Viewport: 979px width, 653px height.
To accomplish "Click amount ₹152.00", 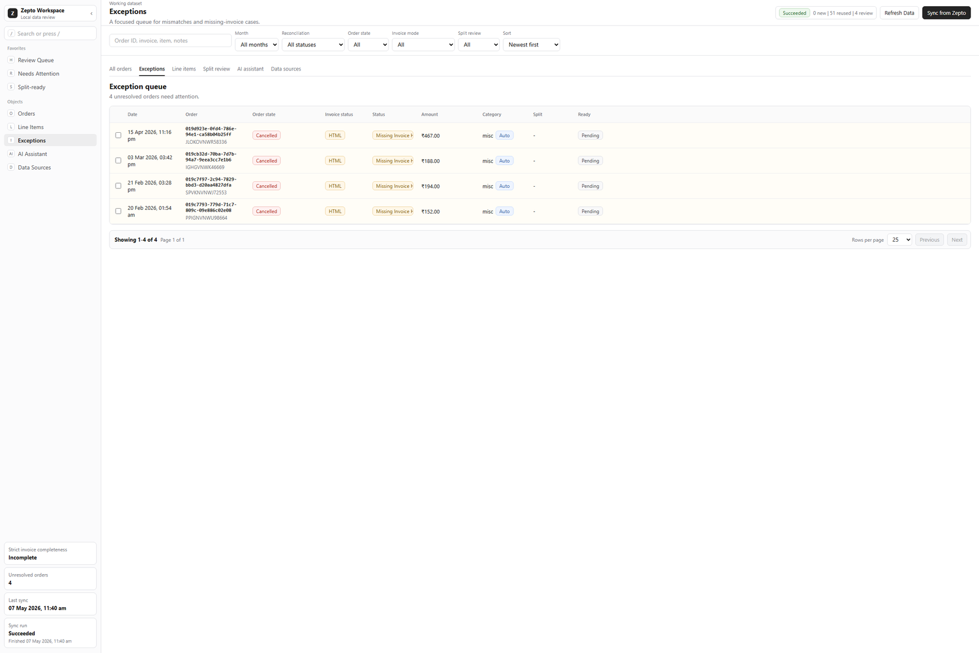I will (430, 212).
